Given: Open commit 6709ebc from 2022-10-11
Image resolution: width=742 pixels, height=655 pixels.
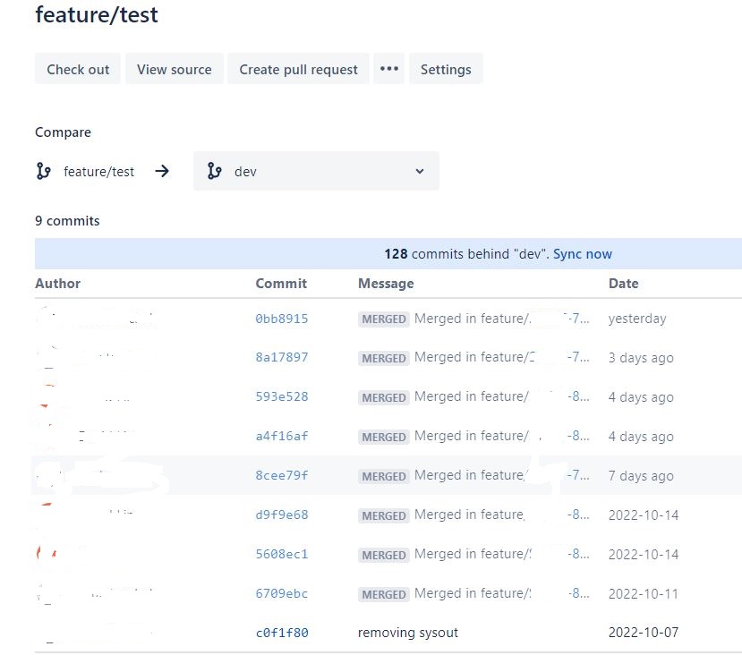Looking at the screenshot, I should click(280, 593).
